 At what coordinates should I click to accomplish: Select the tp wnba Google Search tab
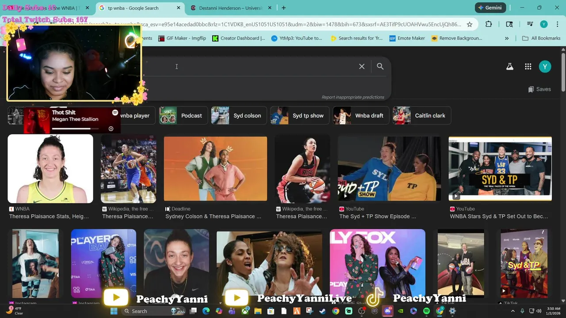(x=139, y=8)
